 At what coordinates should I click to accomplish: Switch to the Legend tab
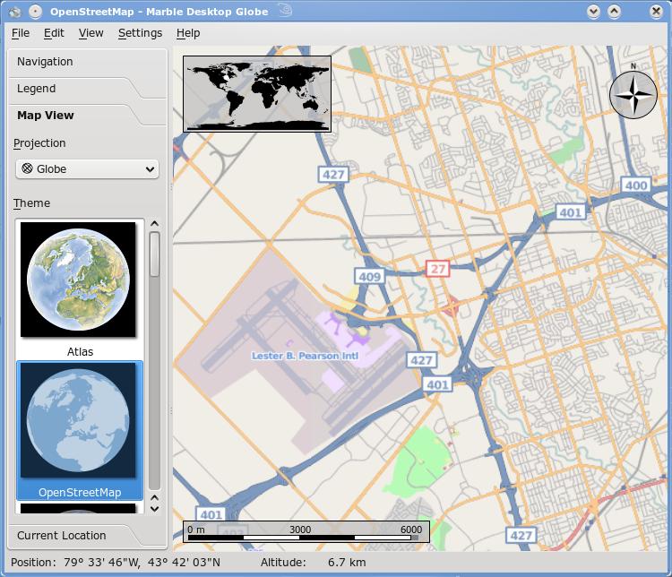[36, 89]
